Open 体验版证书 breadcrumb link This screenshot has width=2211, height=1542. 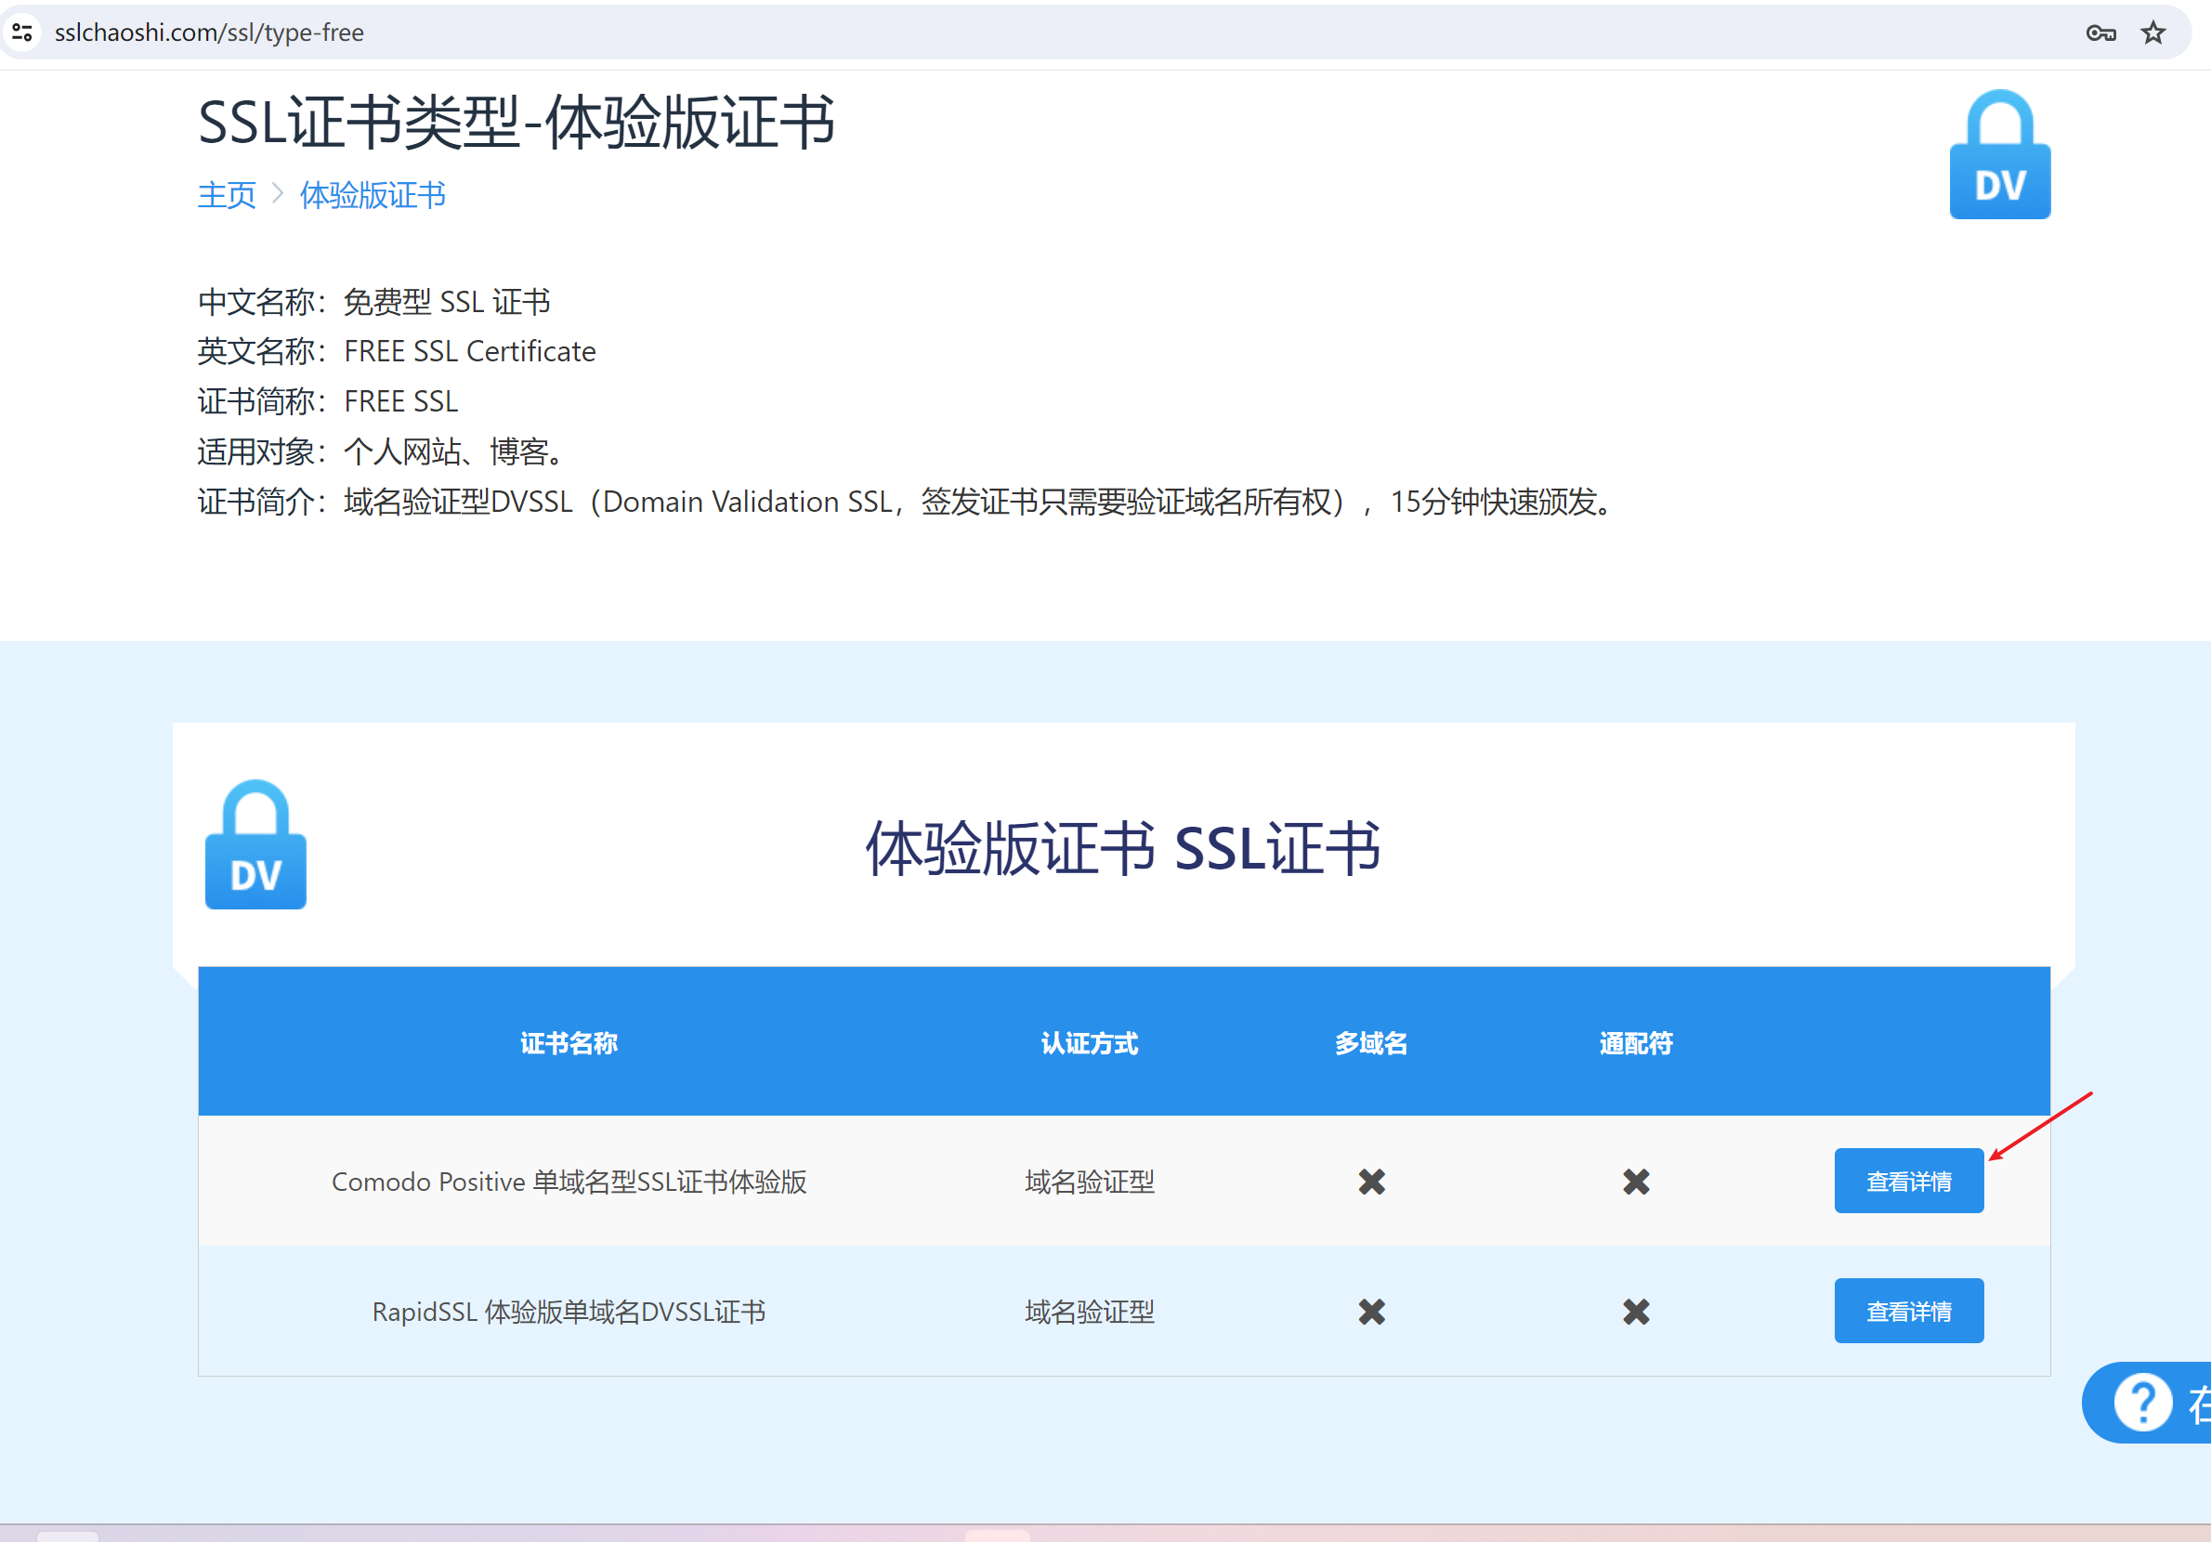(373, 195)
